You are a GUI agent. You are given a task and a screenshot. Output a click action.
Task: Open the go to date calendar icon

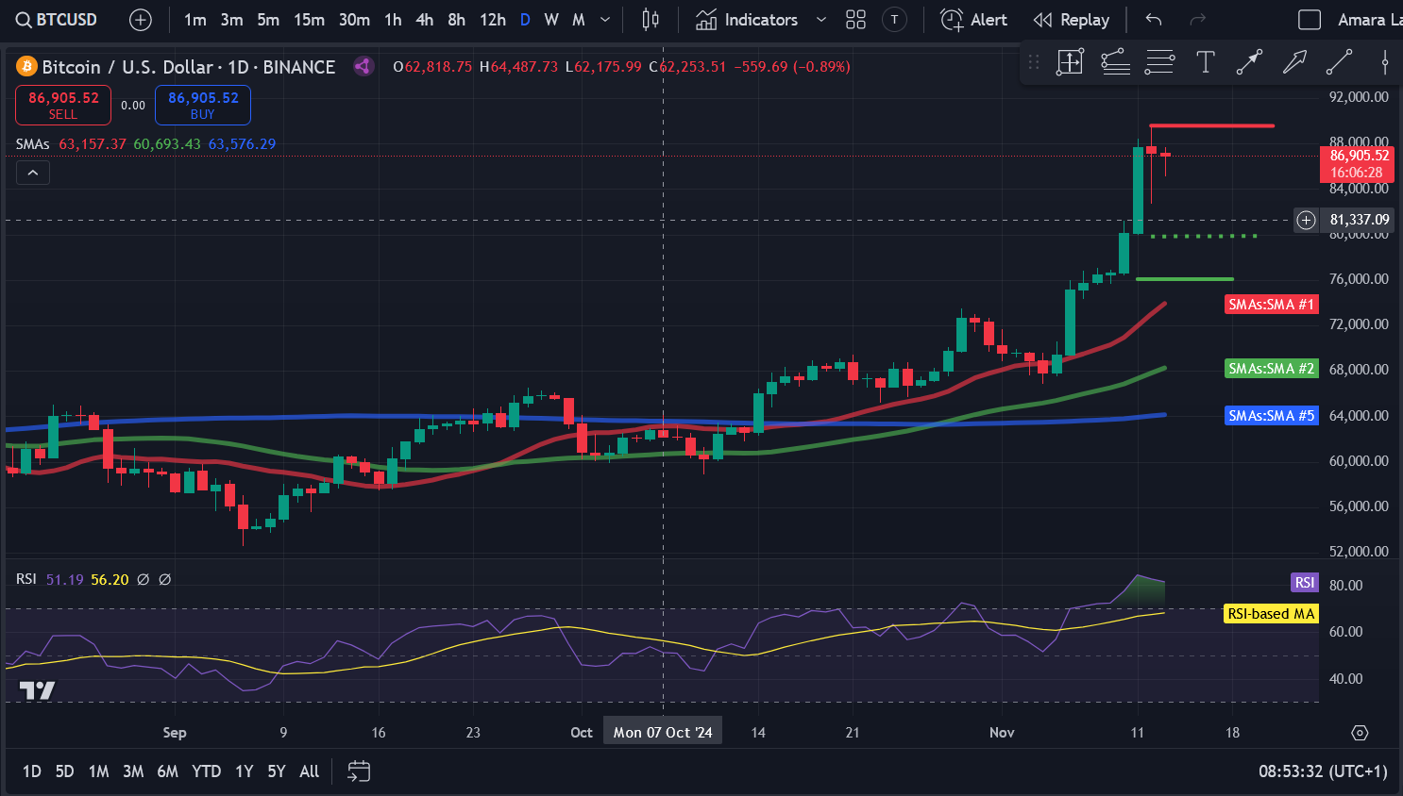[359, 771]
